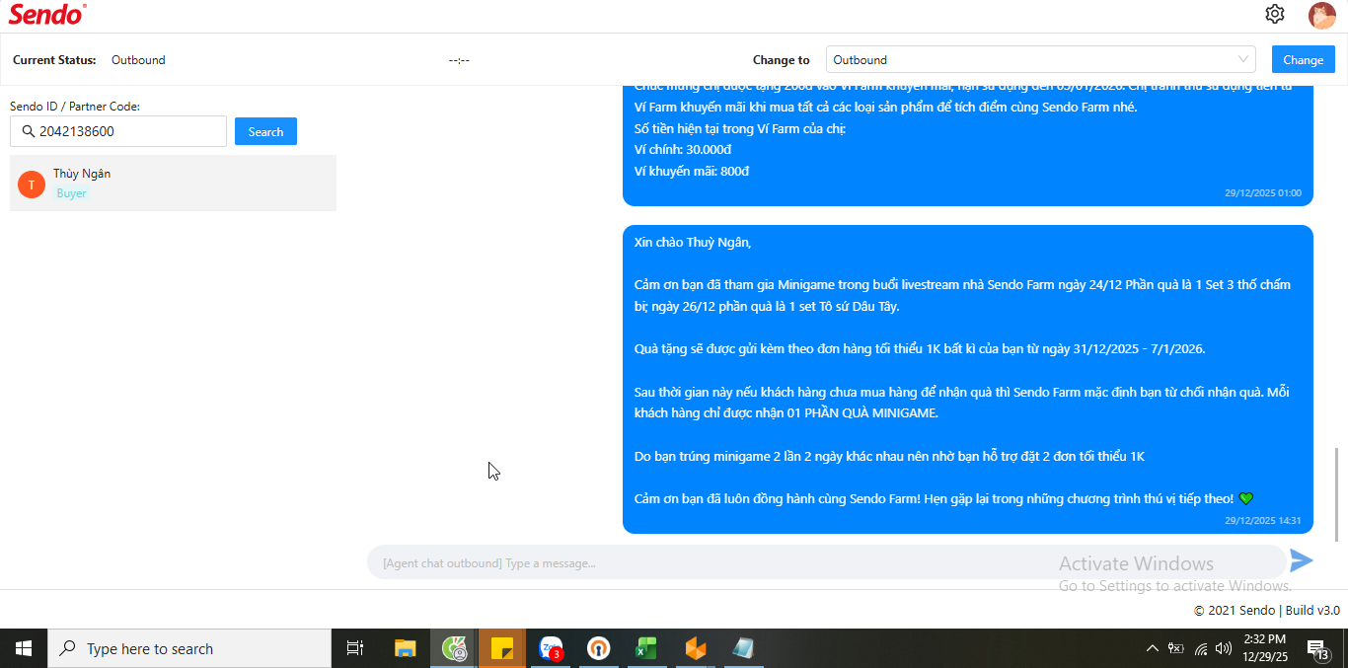Click the taskbar clock showing 2:32 PM
This screenshot has height=668, width=1348.
click(1265, 647)
